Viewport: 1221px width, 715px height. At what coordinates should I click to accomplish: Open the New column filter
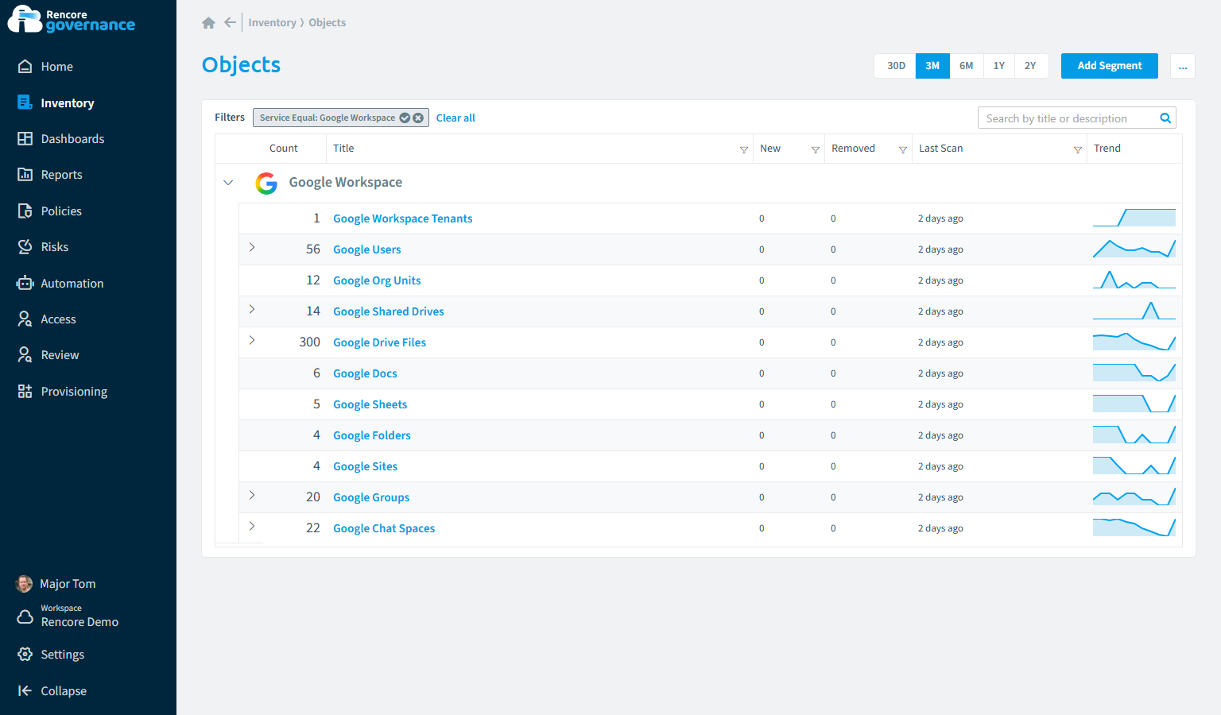coord(816,149)
